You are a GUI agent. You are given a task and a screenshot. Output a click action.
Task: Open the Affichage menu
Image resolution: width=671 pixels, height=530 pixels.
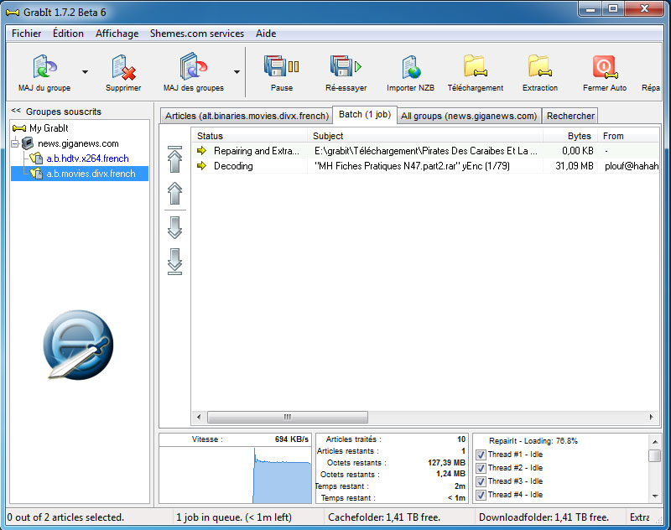[117, 34]
